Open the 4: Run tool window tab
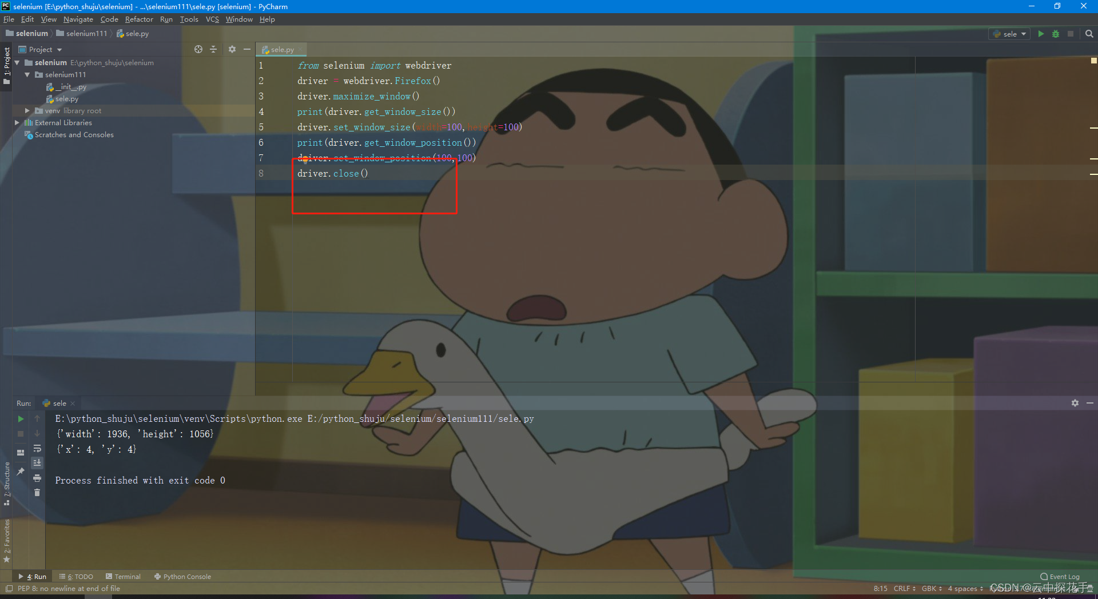The width and height of the screenshot is (1098, 599). [33, 577]
